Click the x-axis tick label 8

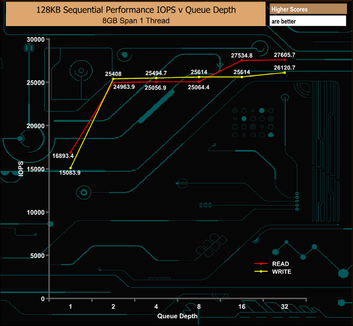[199, 306]
